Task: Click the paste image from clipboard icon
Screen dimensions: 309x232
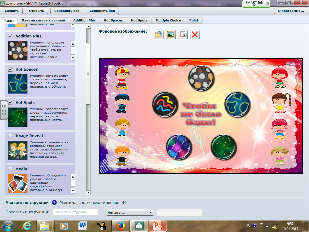Action: pos(183,34)
